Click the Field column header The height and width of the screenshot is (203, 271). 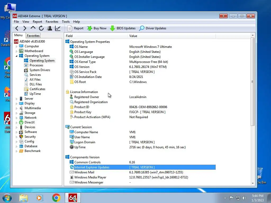click(x=96, y=36)
